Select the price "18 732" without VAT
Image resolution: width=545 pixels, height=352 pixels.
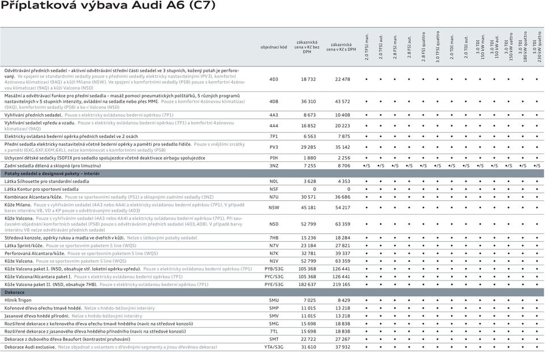pos(309,79)
